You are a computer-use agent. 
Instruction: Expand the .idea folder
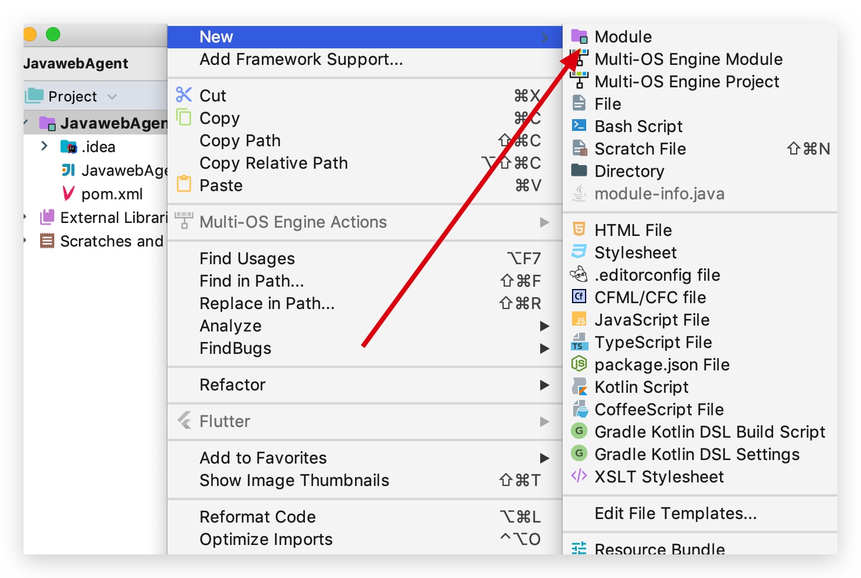(x=44, y=146)
